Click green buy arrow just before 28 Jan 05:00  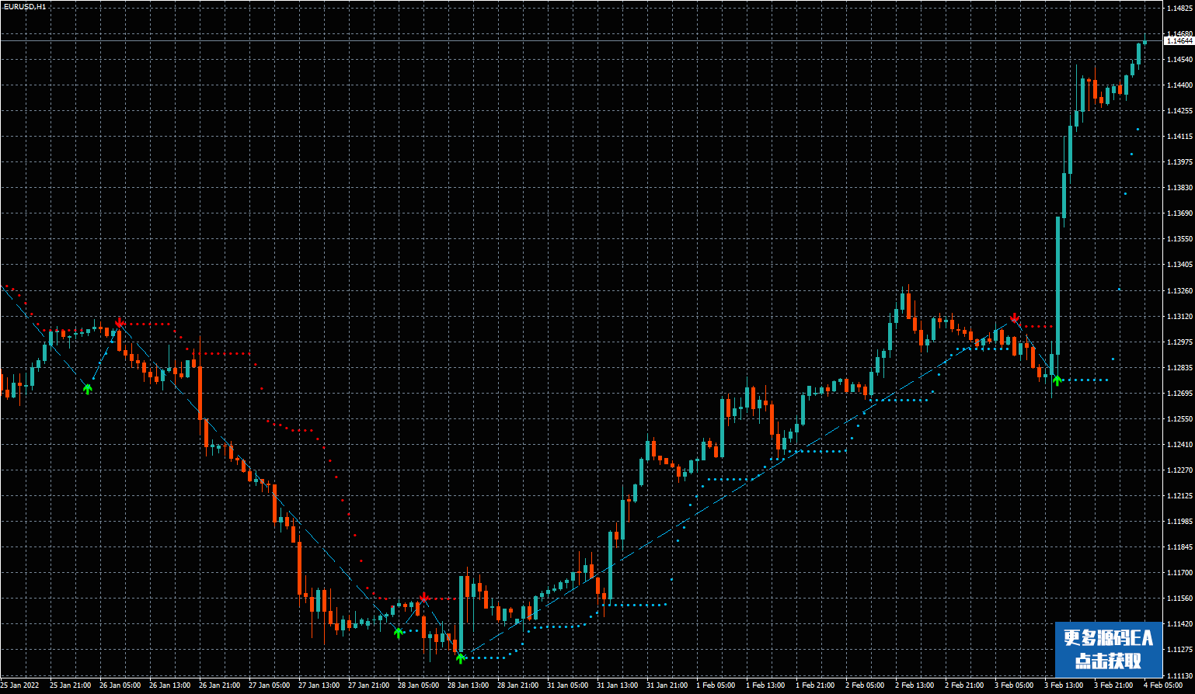[x=399, y=633]
